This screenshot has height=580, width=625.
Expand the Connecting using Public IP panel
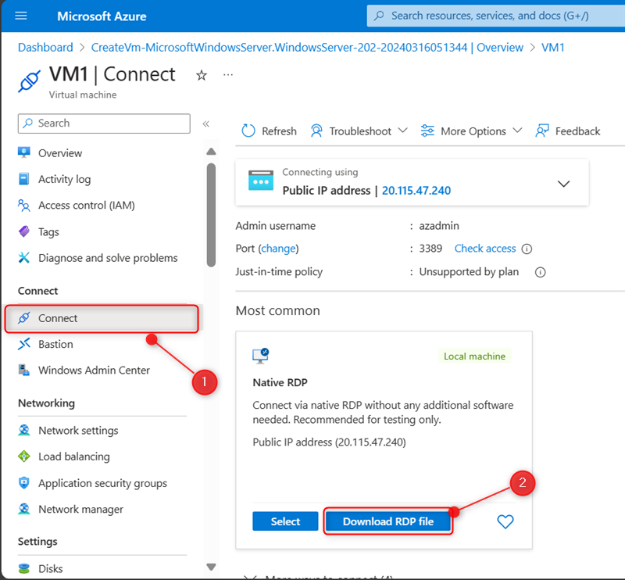coord(563,184)
